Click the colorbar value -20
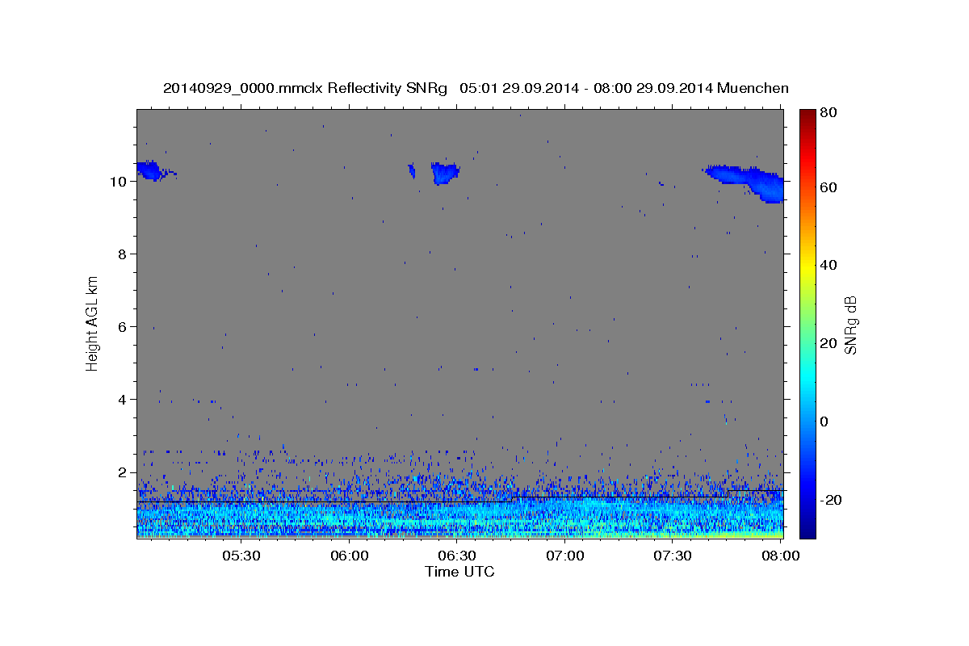Screen dimensions: 969x646 [833, 500]
